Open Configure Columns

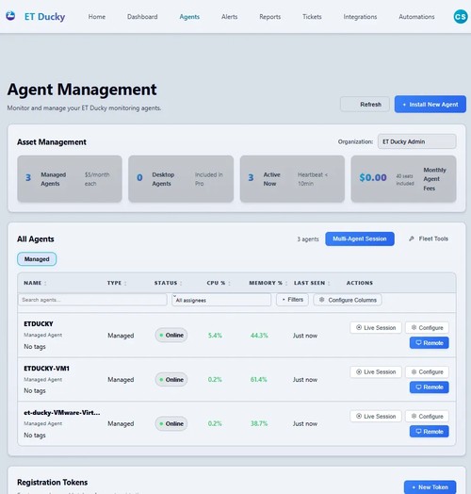pyautogui.click(x=348, y=300)
